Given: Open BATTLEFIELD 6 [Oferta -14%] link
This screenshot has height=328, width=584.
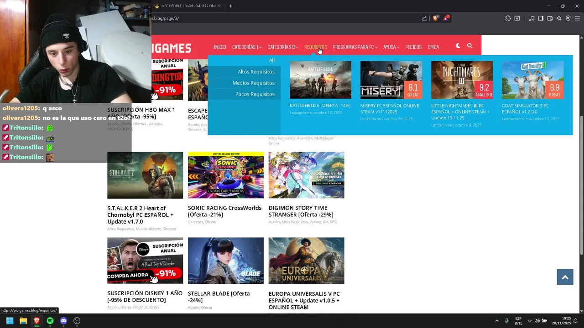Looking at the screenshot, I should pyautogui.click(x=320, y=106).
